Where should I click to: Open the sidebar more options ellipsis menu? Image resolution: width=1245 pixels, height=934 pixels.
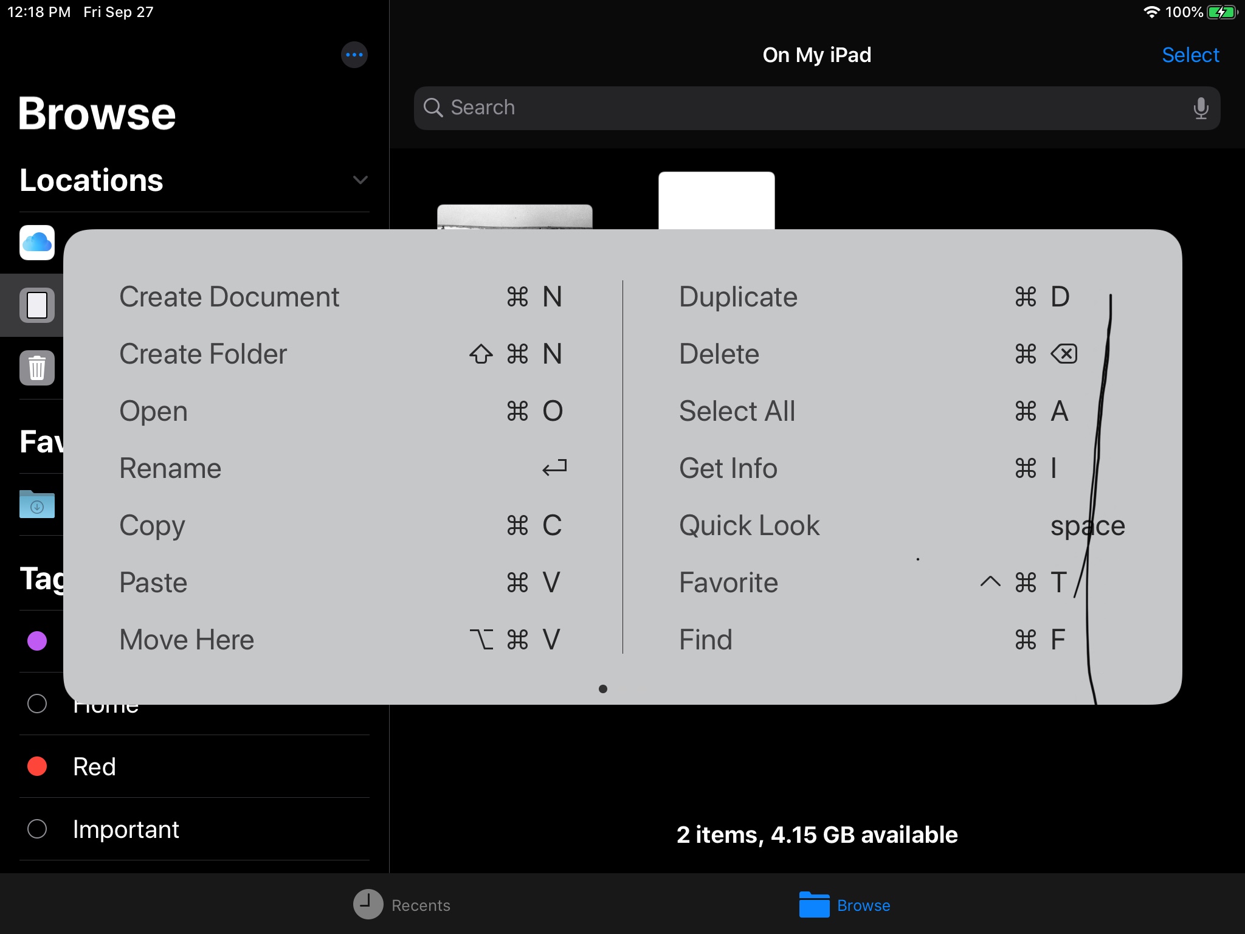coord(354,55)
